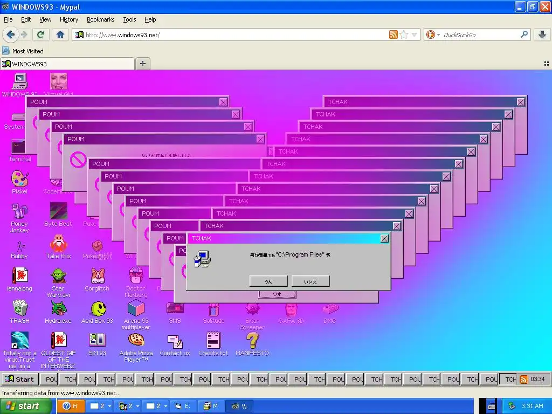Click the いいえ button in front TCHAK dialog
552x414 pixels.
(310, 281)
